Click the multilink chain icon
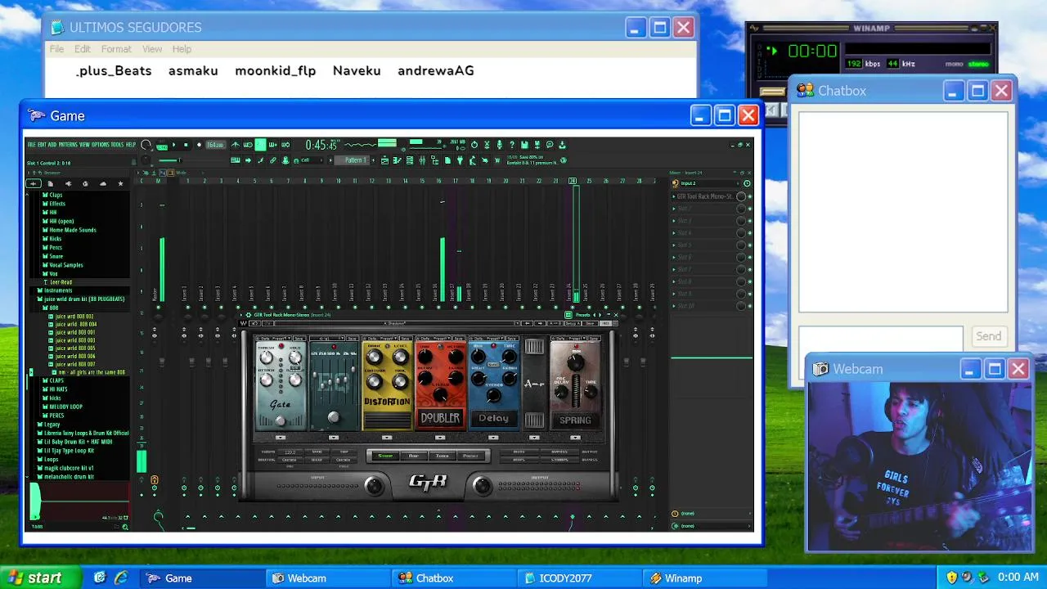The image size is (1047, 589). (x=272, y=160)
